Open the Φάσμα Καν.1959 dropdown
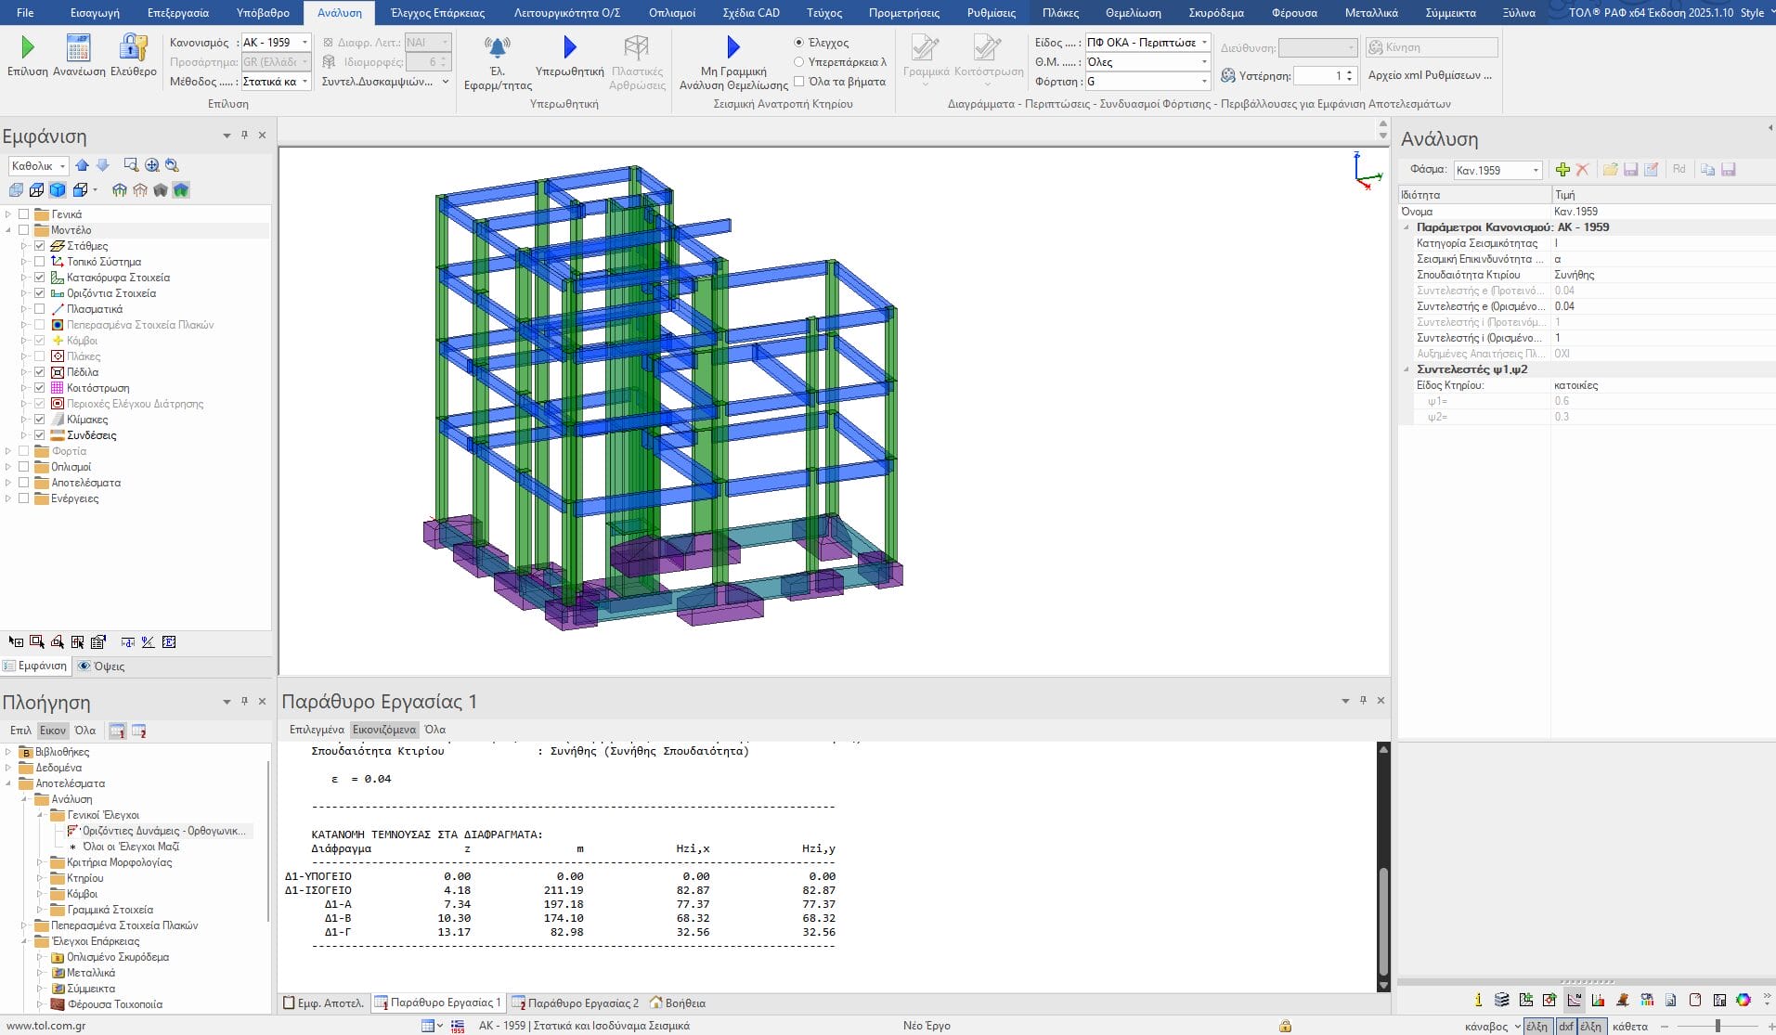 tap(1536, 171)
